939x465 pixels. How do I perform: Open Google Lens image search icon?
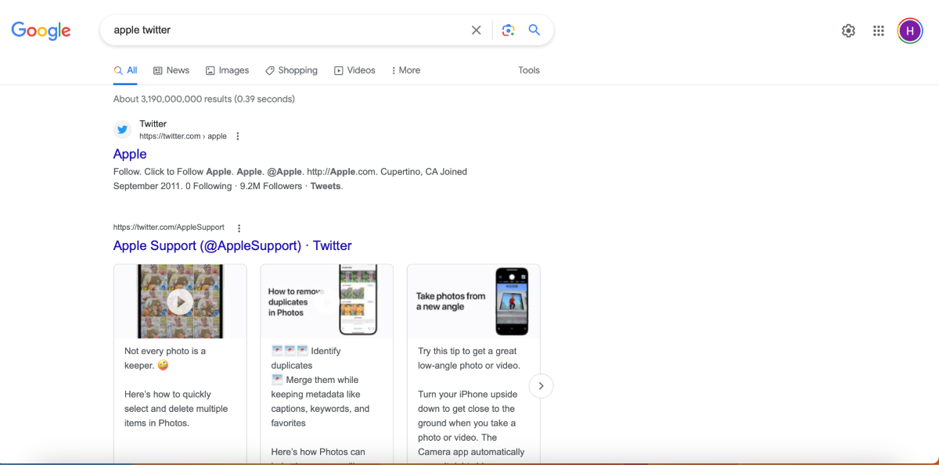pyautogui.click(x=509, y=30)
